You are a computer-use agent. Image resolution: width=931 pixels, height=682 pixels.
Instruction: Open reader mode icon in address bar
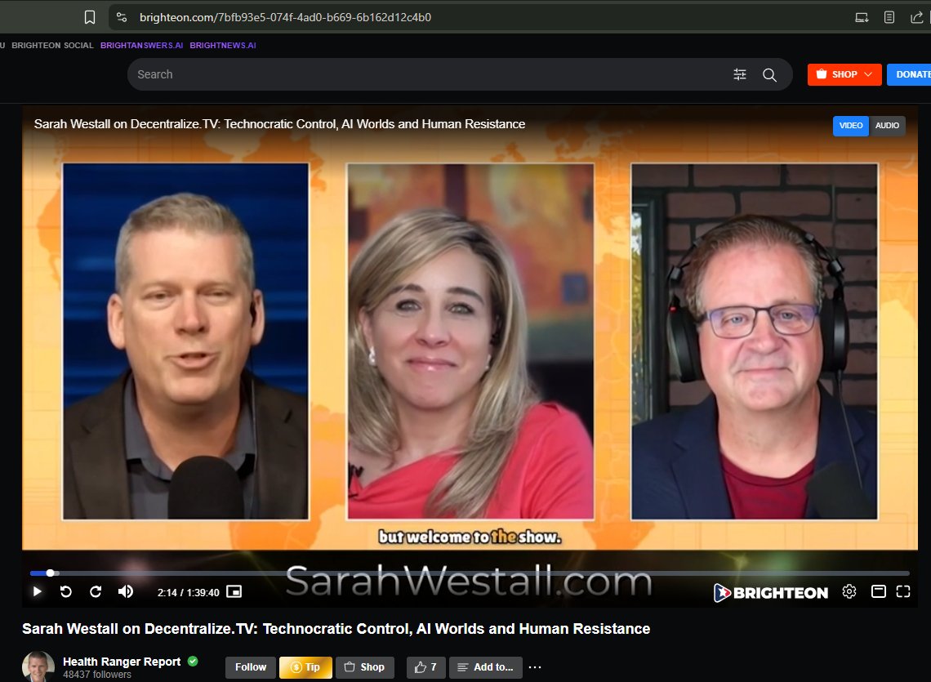pos(889,17)
